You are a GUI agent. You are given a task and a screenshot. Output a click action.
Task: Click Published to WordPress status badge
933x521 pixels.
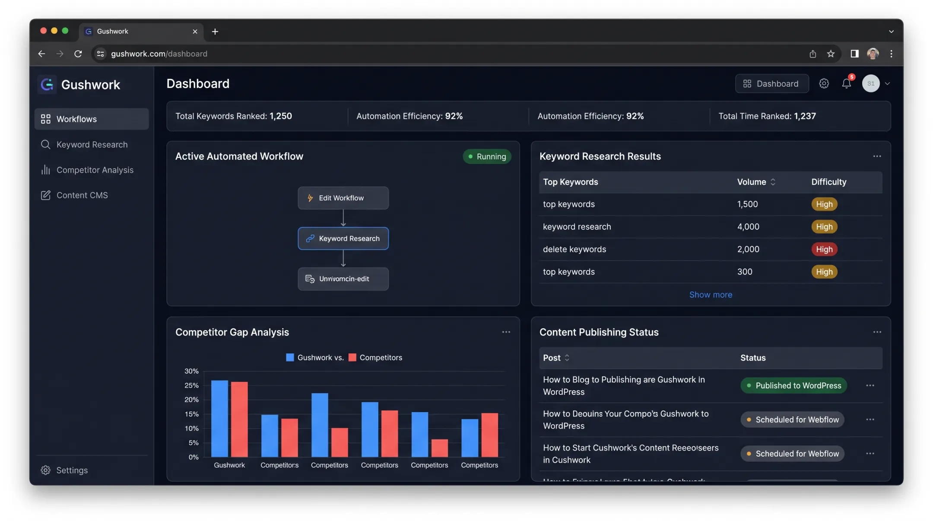click(793, 385)
